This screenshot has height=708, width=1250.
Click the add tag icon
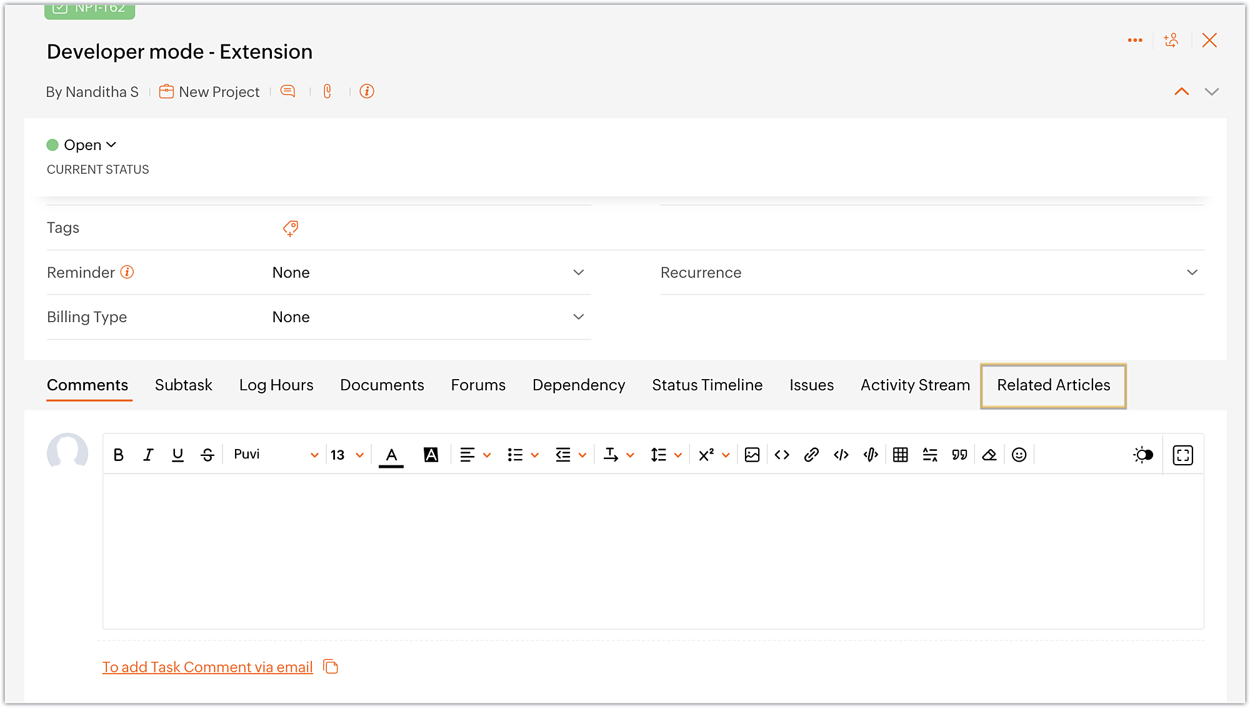[291, 228]
